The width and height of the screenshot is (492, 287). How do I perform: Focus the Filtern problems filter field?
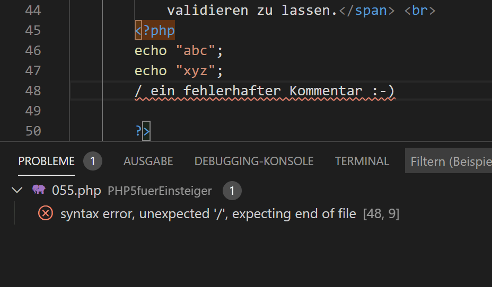[450, 161]
